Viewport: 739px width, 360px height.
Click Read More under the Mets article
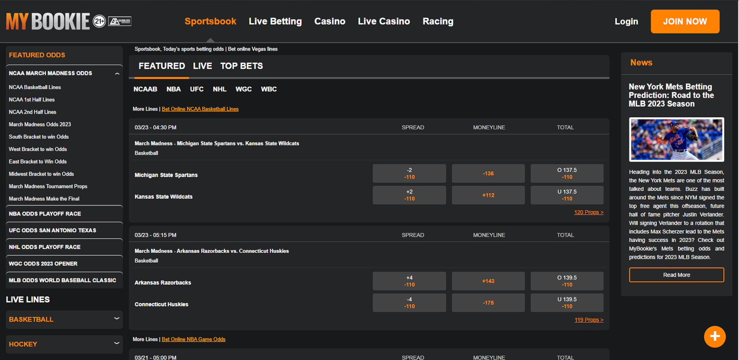[677, 275]
